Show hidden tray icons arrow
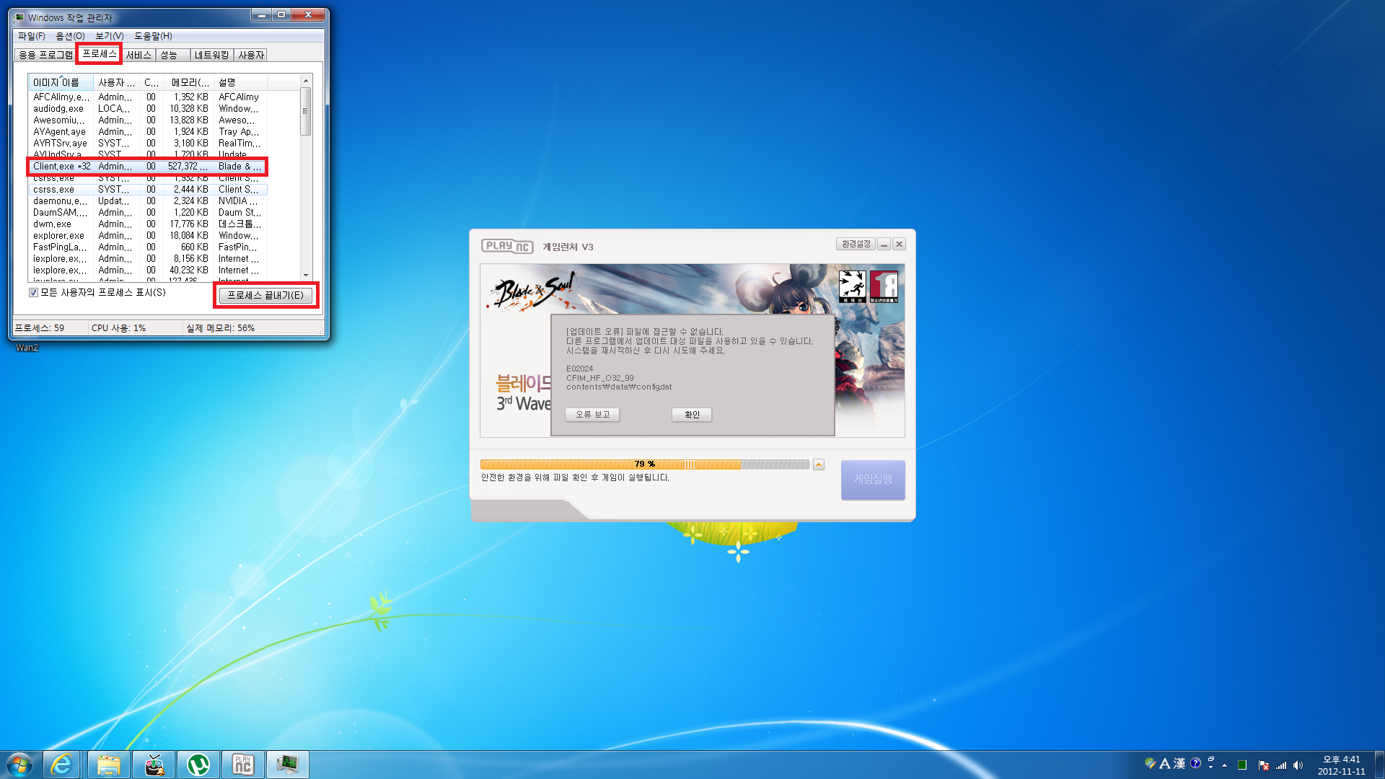The width and height of the screenshot is (1385, 779). point(1224,765)
